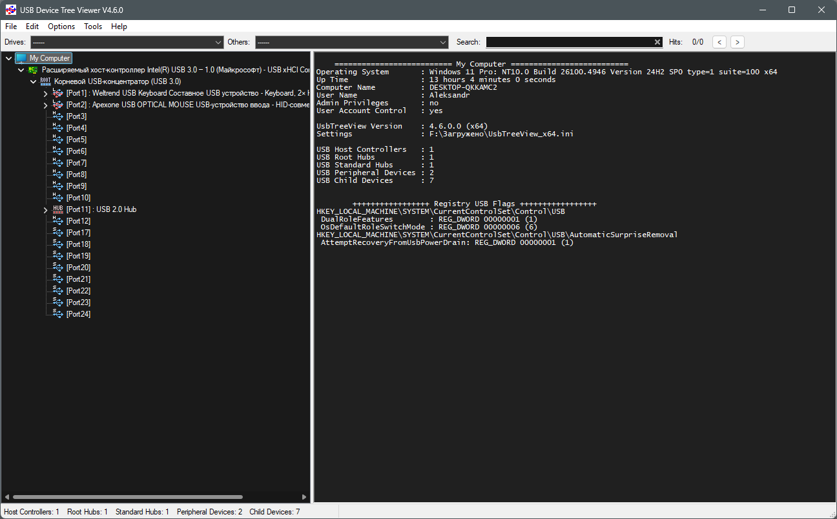Click Host Controllers: 1 in status bar
837x519 pixels.
coord(32,512)
